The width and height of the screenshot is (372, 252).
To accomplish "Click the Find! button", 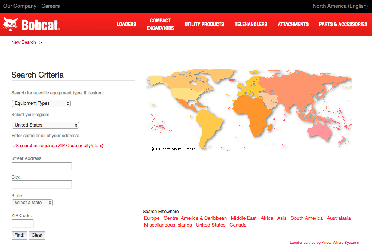I will (19, 236).
